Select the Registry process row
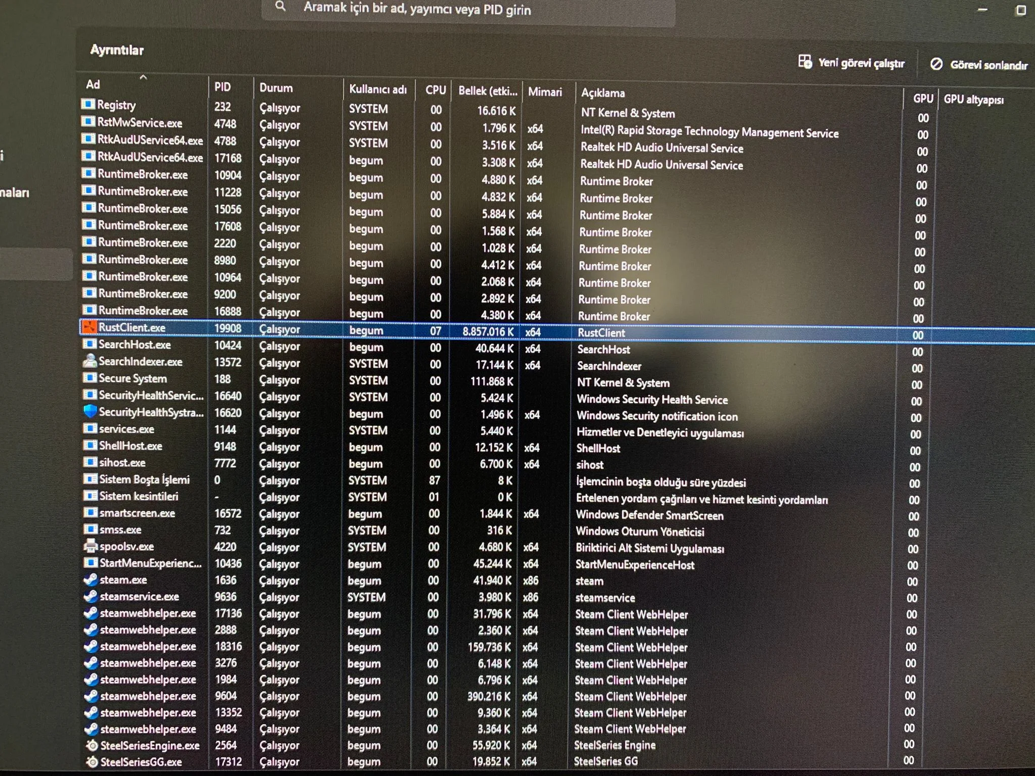Viewport: 1035px width, 776px height. click(116, 105)
